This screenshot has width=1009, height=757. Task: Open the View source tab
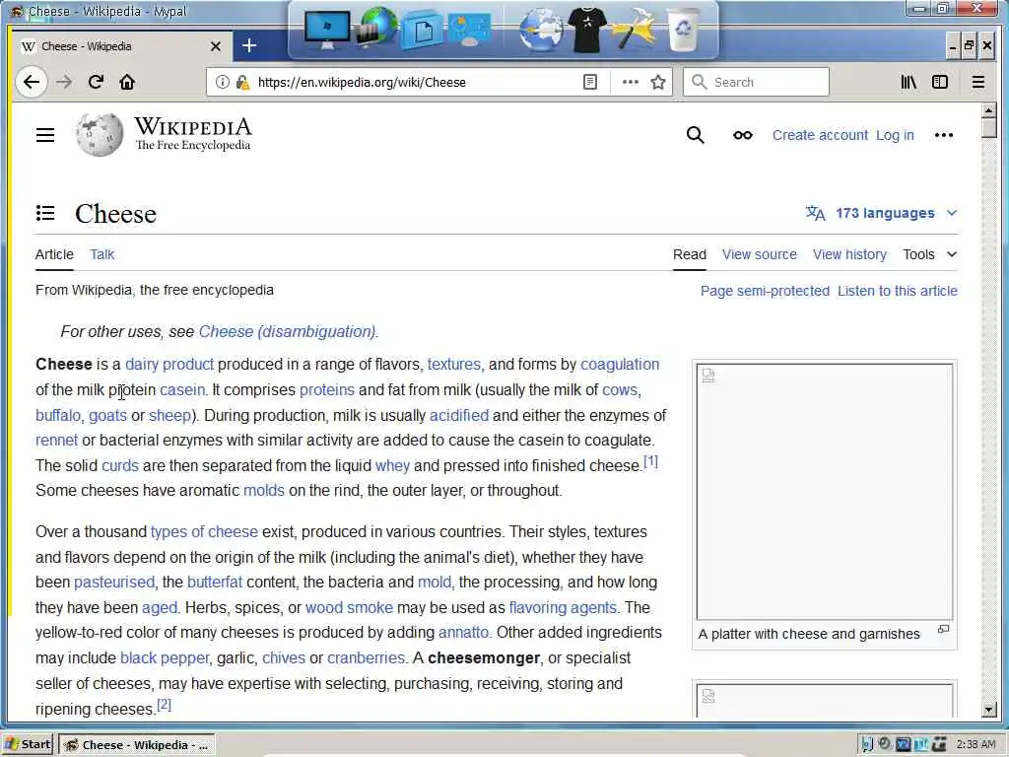click(x=760, y=254)
